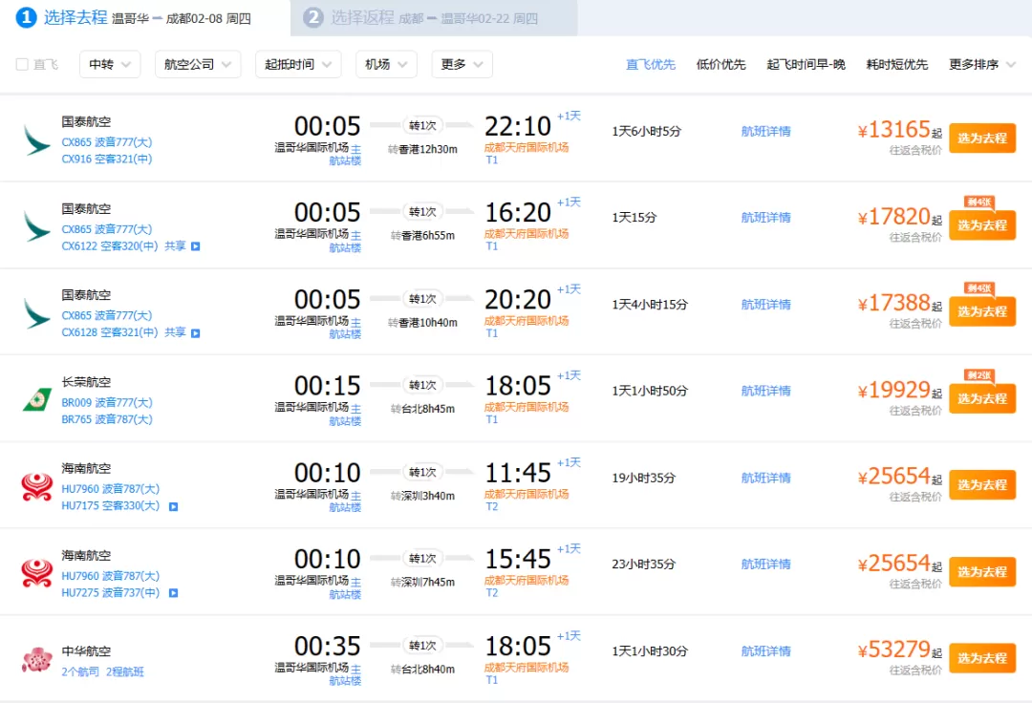Click the CX6122 空客320(中) flight link

coord(109,245)
